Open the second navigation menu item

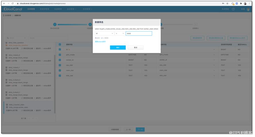[x=44, y=9]
